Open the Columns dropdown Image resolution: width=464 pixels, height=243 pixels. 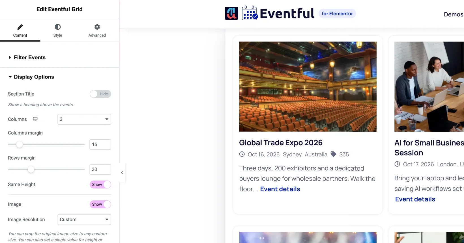click(84, 119)
